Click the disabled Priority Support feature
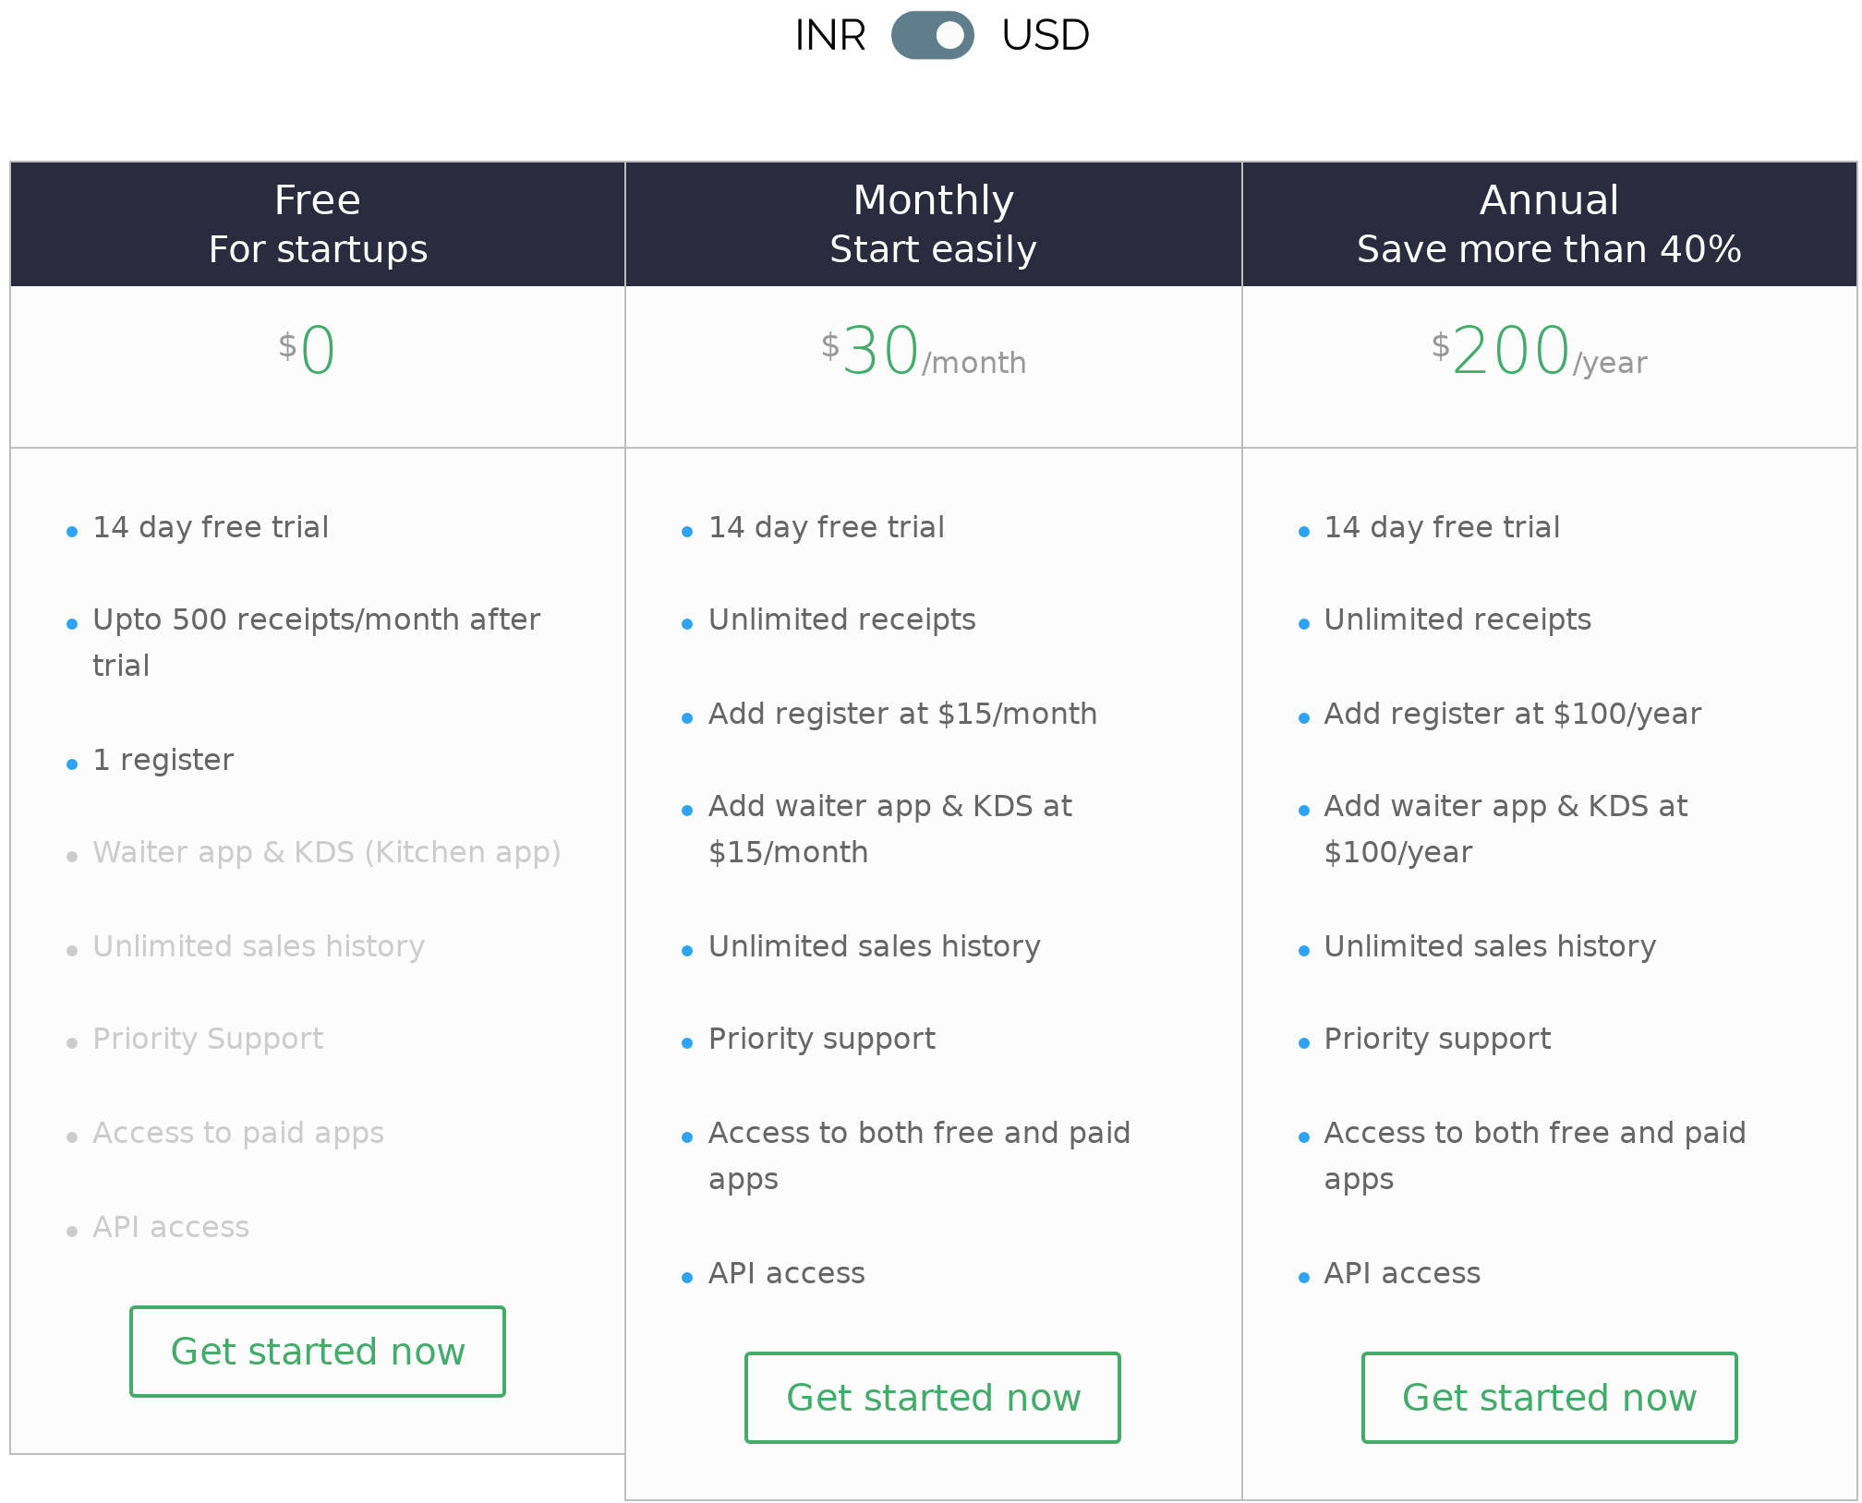 208,1039
